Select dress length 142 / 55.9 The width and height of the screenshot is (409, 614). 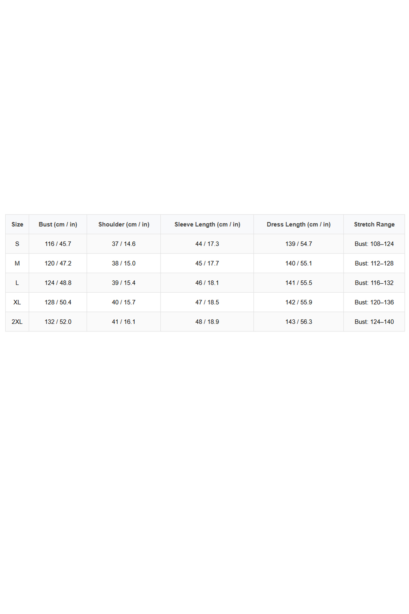coord(298,302)
